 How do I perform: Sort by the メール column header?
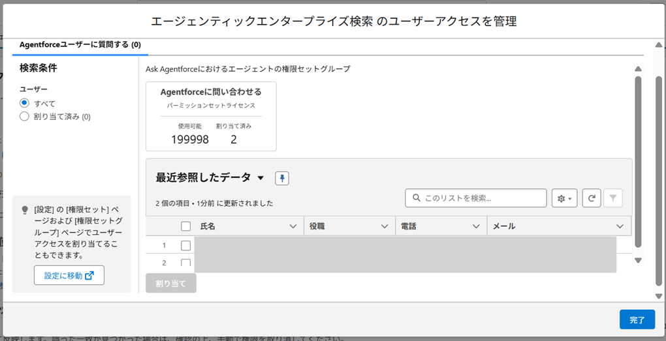click(x=504, y=226)
